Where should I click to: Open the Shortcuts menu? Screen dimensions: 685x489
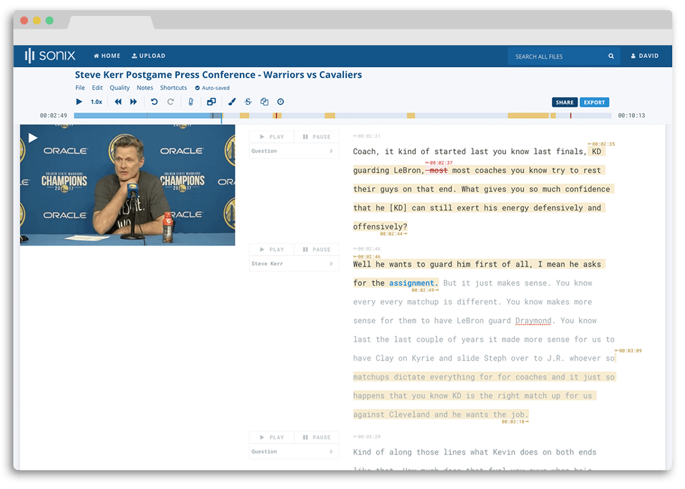pyautogui.click(x=173, y=87)
